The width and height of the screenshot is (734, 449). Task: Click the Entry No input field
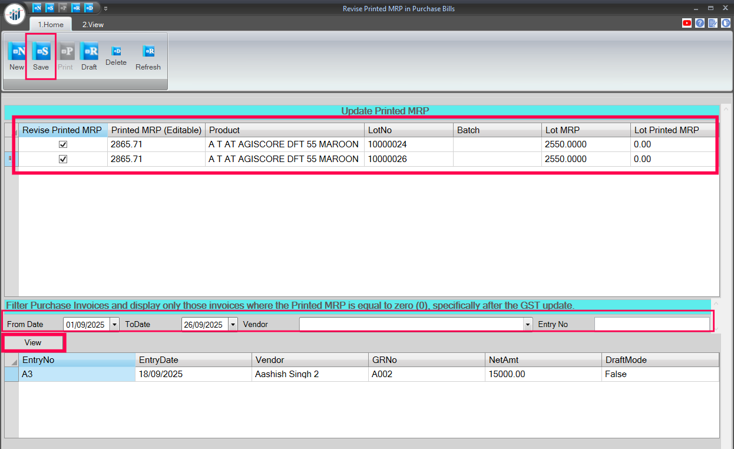(x=652, y=324)
